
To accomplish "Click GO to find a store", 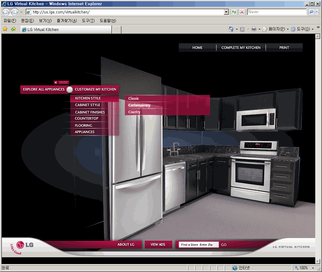I will (224, 245).
